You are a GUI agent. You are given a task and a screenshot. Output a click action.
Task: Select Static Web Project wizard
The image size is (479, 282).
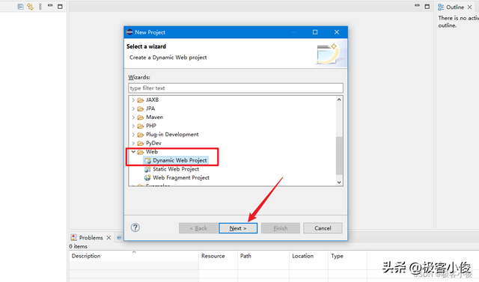[x=176, y=169]
